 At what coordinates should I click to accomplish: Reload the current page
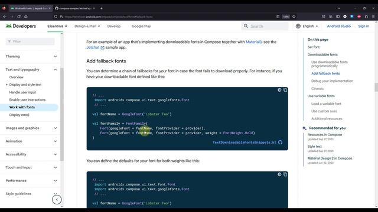19,16
